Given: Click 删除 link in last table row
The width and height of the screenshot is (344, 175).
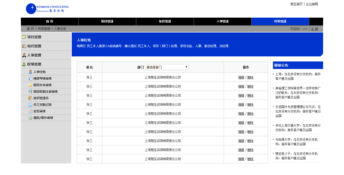Looking at the screenshot, I should 250,159.
